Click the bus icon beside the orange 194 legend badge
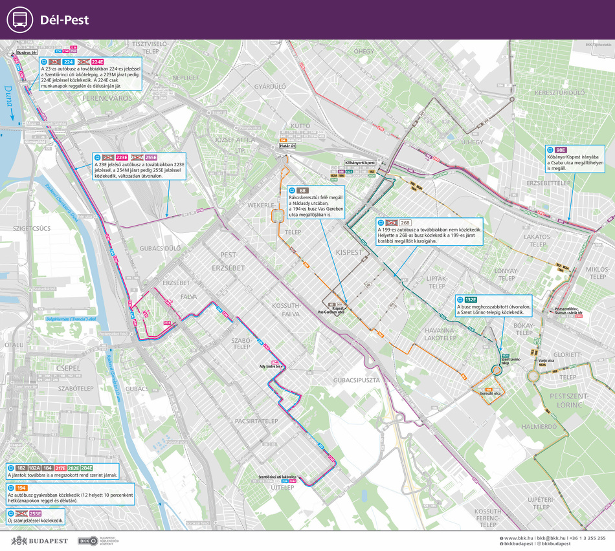Viewport: 615px width, 551px height. coord(10,488)
